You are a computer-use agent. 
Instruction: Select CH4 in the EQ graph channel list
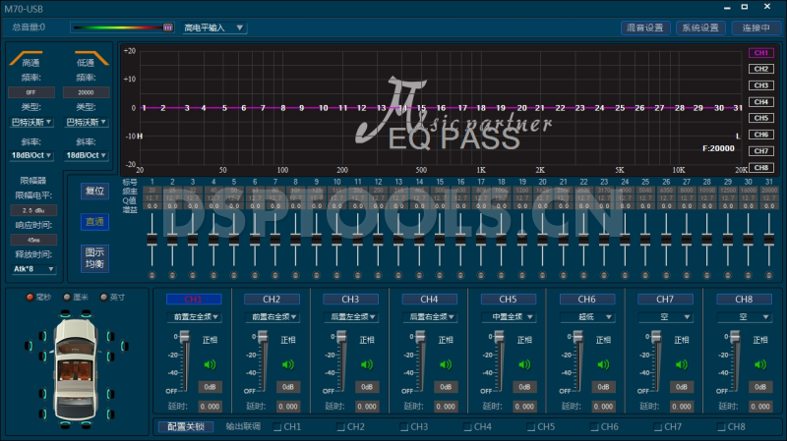760,102
